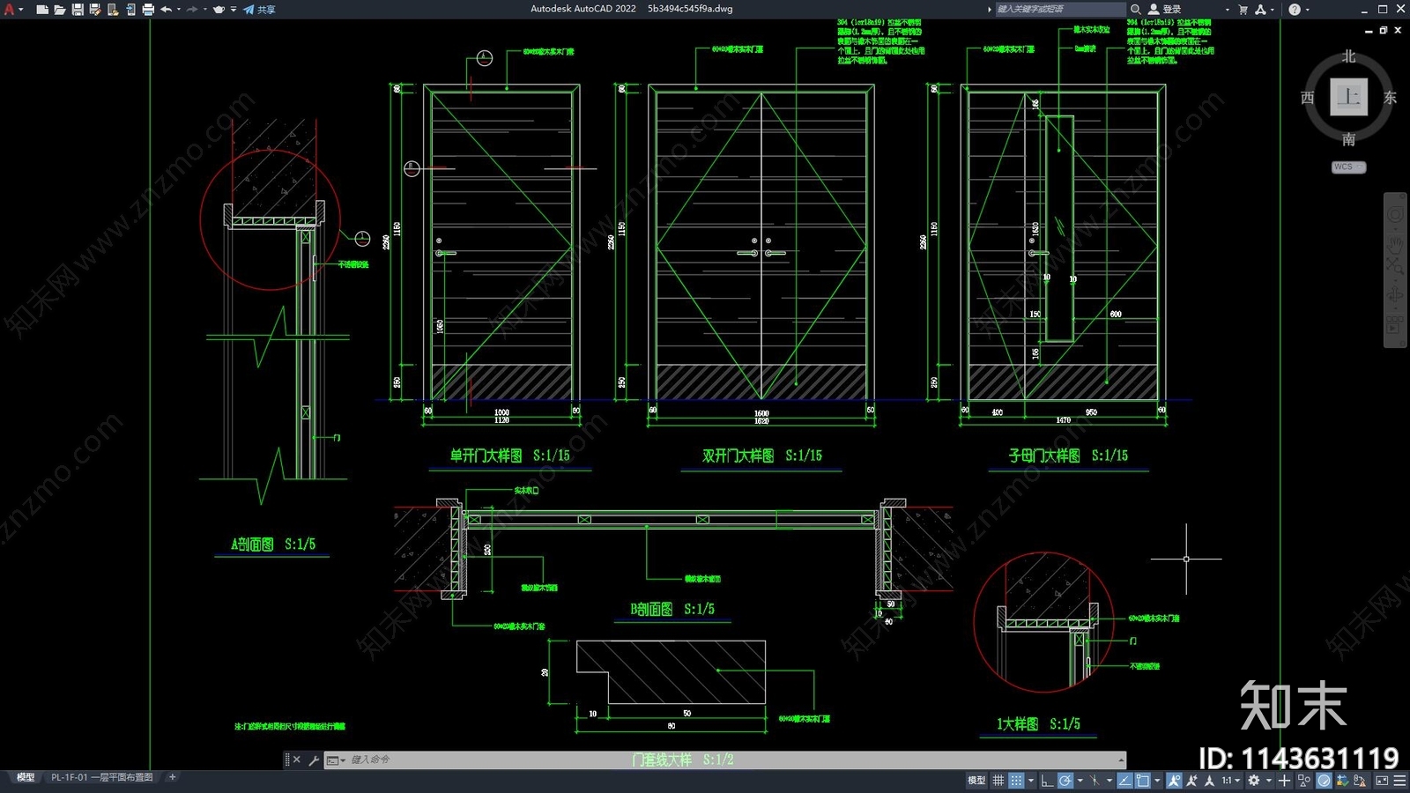Image resolution: width=1410 pixels, height=793 pixels.
Task: Click the Save As icon
Action: pos(95,9)
